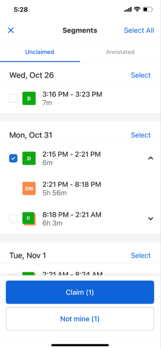Tap the cellular signal bars icon
Viewport: 161px width, 349px height.
128,10
